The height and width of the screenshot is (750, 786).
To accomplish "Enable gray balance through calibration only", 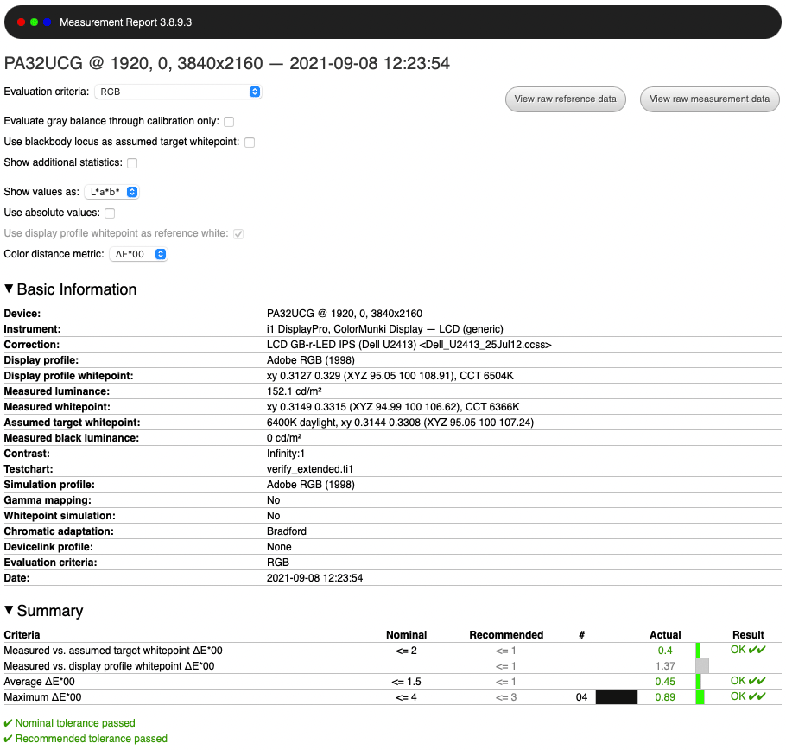I will 229,122.
